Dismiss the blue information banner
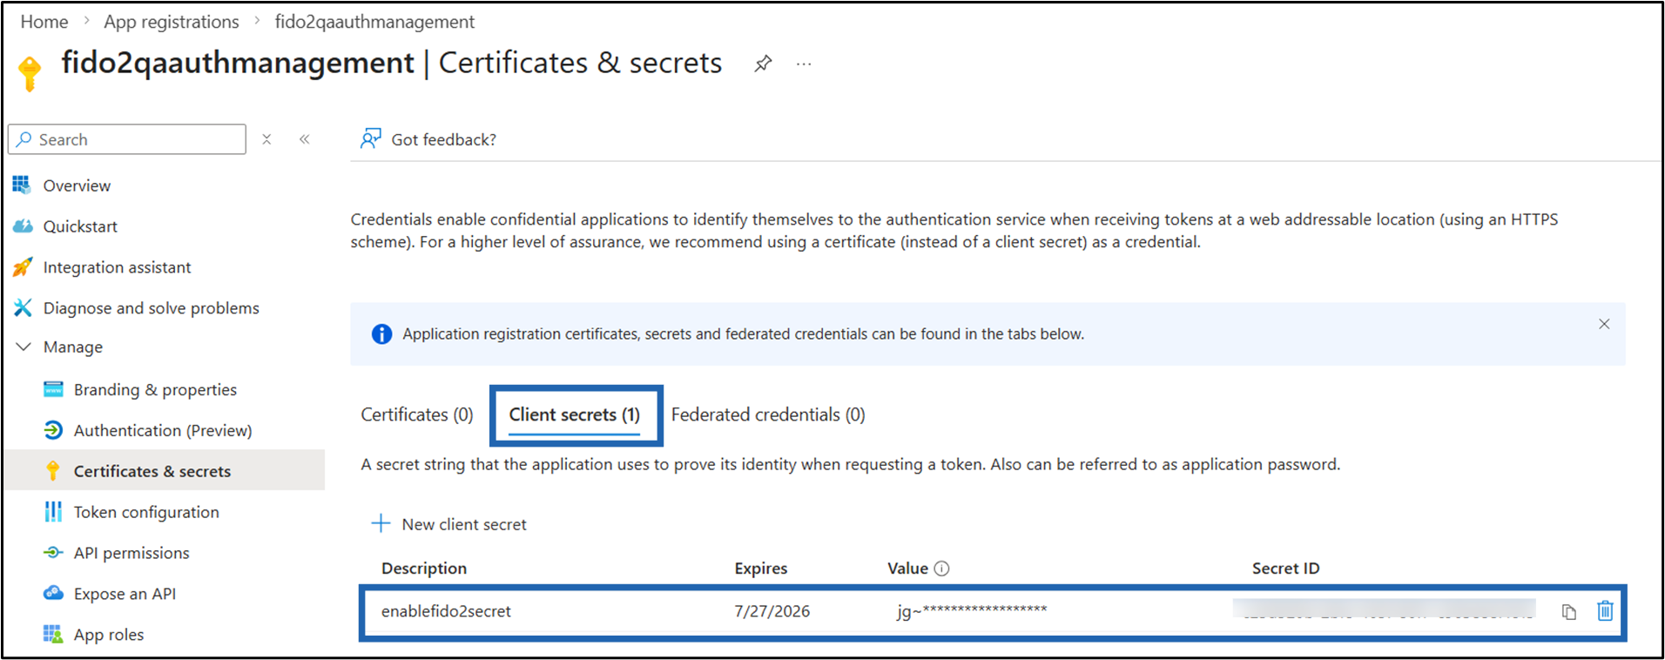Screen dimensions: 1665x660 click(x=1604, y=324)
